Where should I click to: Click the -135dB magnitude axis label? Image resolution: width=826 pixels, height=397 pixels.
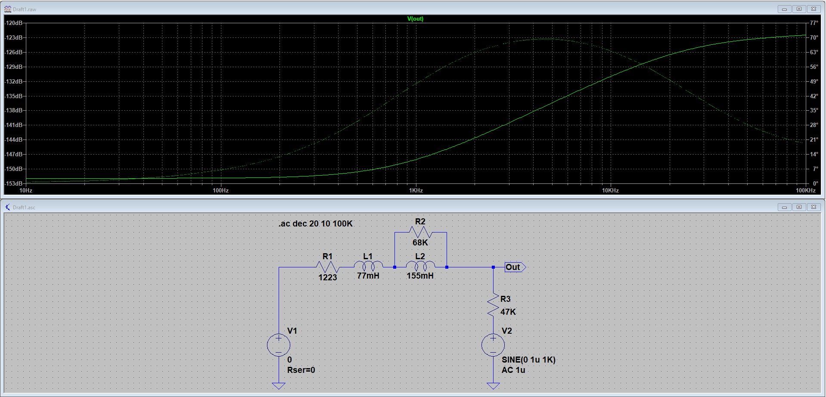[14, 96]
